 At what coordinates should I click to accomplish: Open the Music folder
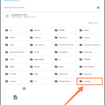tap(65, 67)
